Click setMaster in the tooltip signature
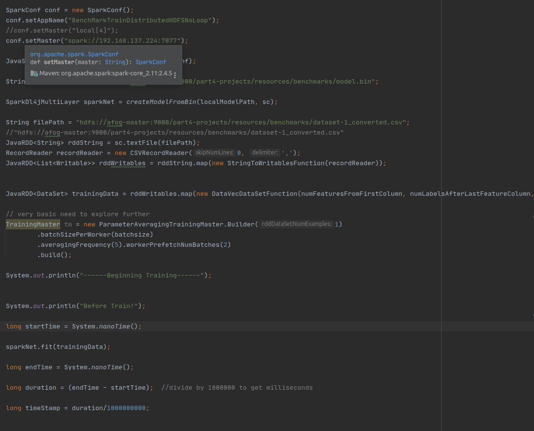 click(59, 62)
